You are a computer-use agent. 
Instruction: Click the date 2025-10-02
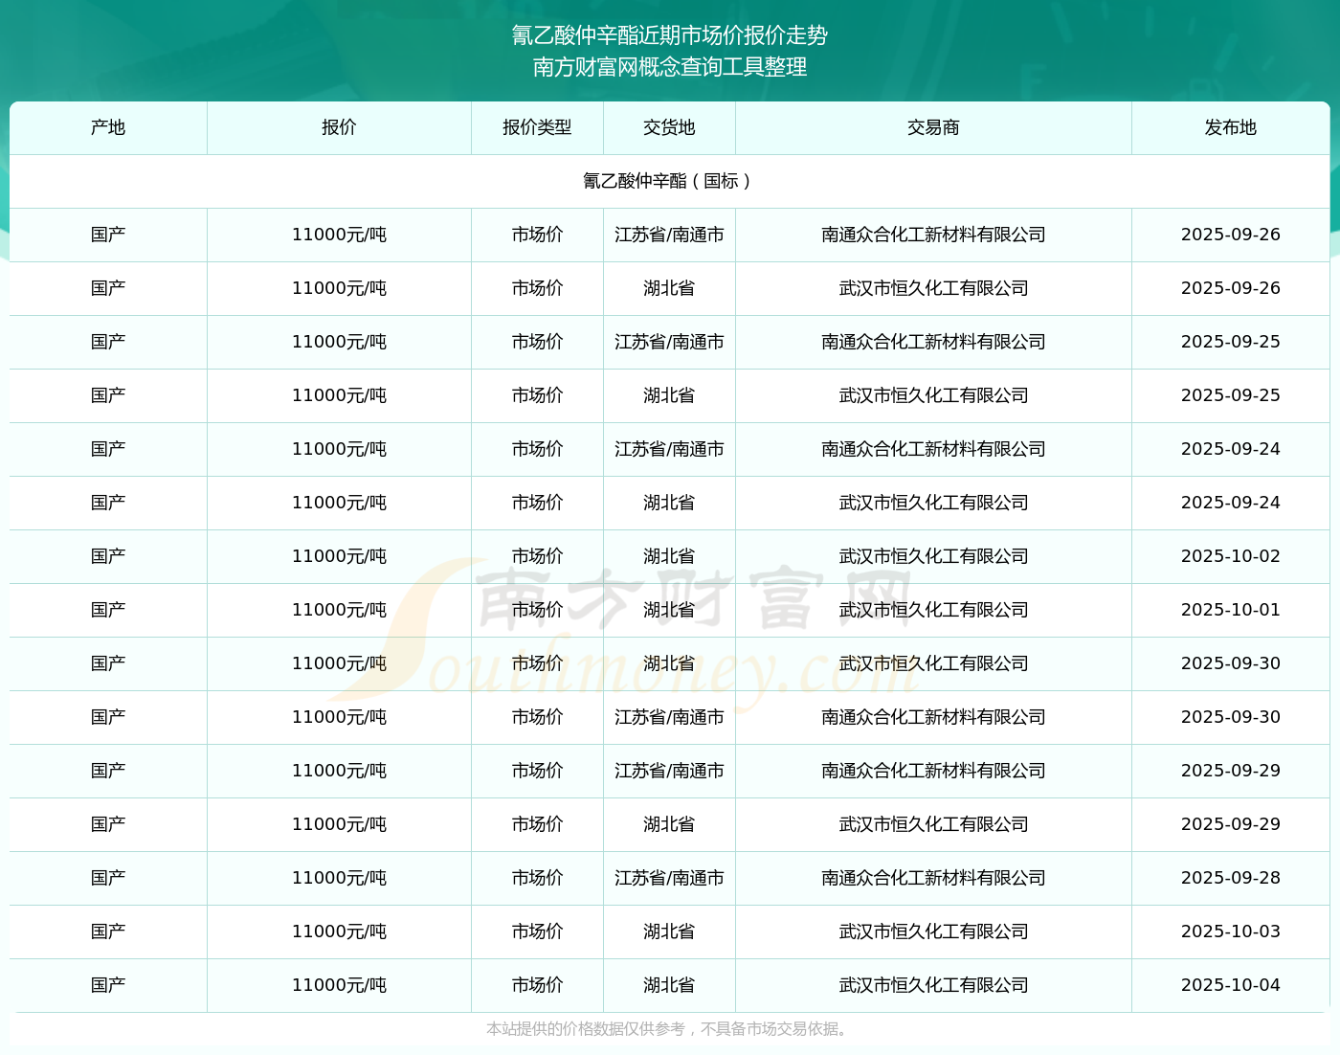click(x=1231, y=556)
